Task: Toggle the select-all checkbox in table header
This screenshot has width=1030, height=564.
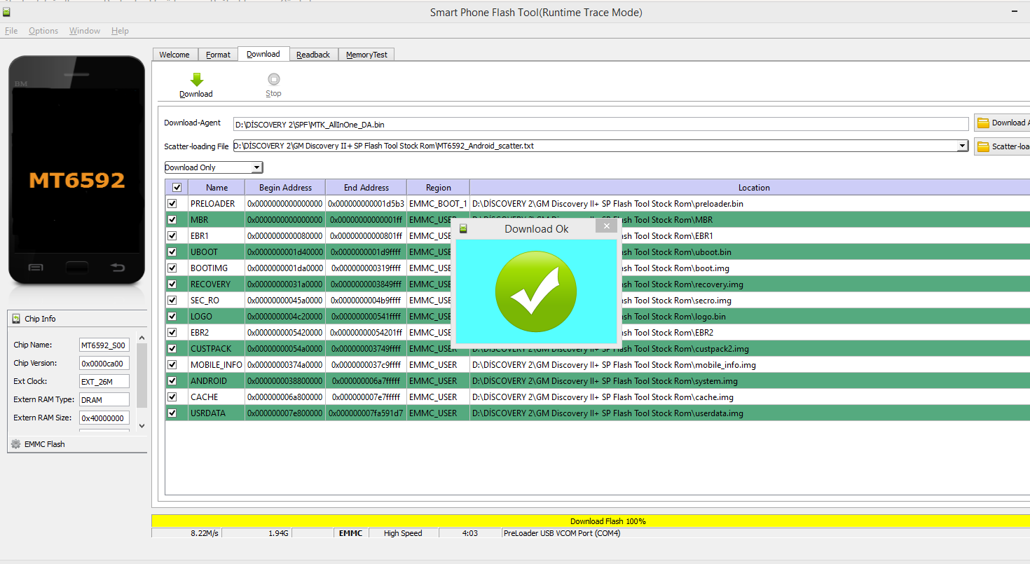Action: 177,188
